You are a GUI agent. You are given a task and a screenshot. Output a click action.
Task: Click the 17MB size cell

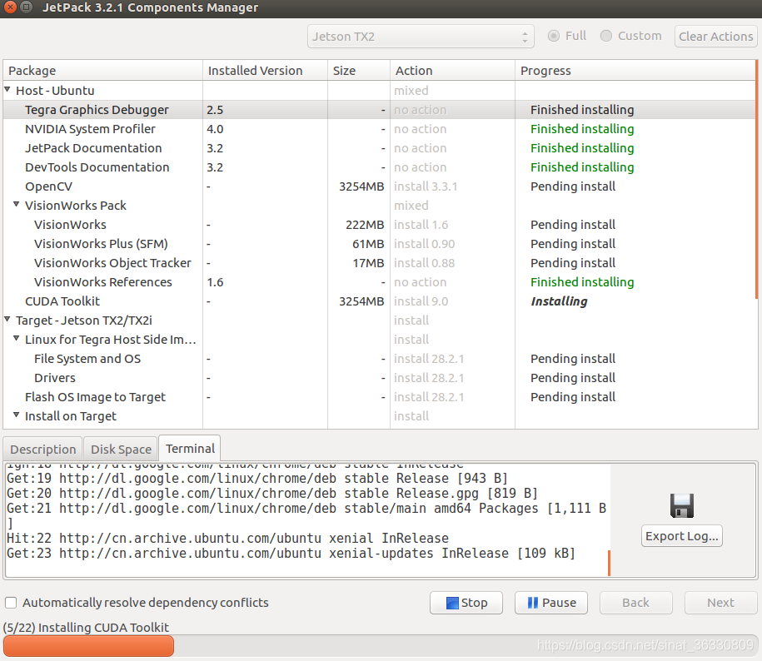click(x=368, y=263)
